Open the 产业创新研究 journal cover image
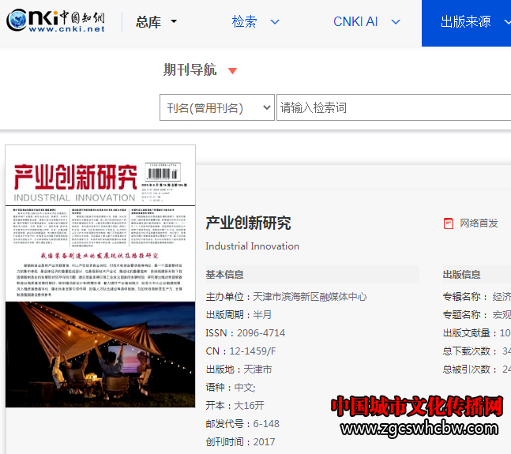Screen dimensions: 511x454 (100, 276)
